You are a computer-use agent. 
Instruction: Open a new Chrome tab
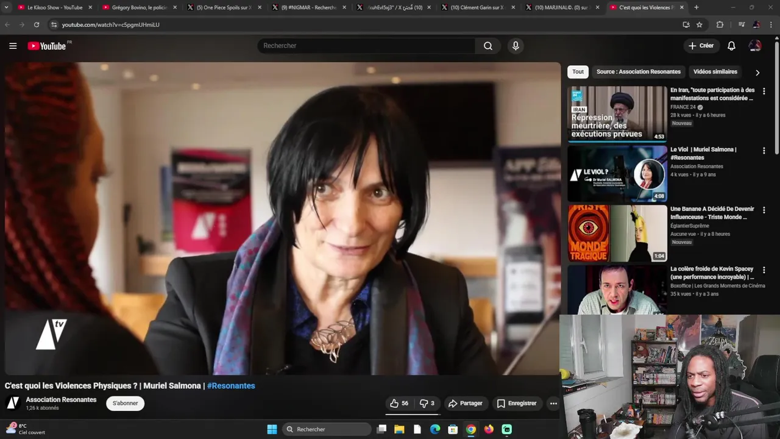tap(696, 7)
